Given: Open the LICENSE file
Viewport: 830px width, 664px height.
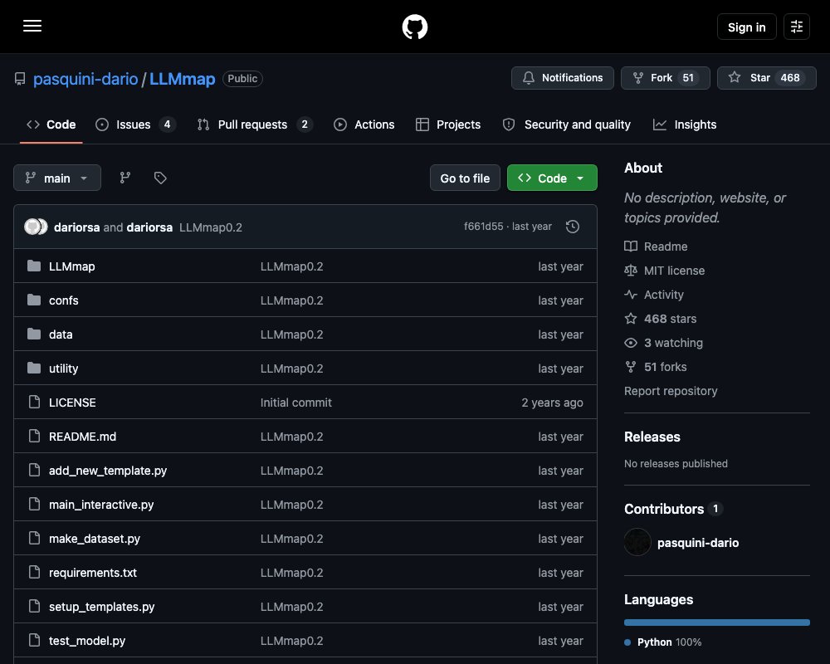Looking at the screenshot, I should coord(72,403).
